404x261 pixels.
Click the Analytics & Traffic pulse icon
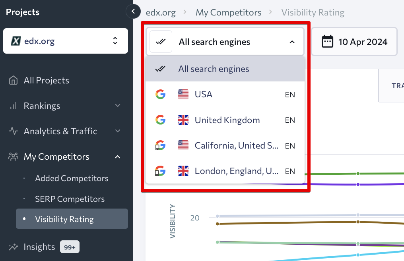pos(13,131)
